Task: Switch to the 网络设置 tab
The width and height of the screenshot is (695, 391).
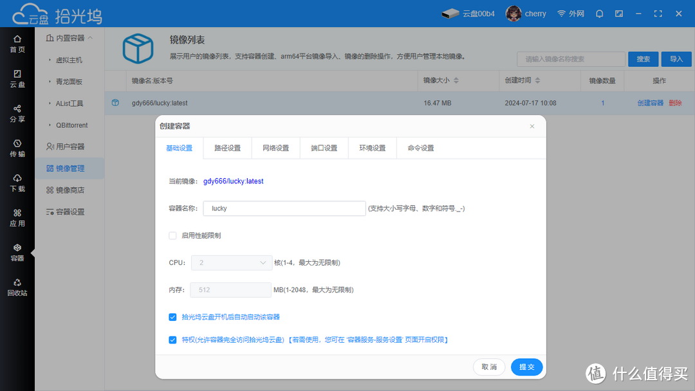Action: (275, 147)
